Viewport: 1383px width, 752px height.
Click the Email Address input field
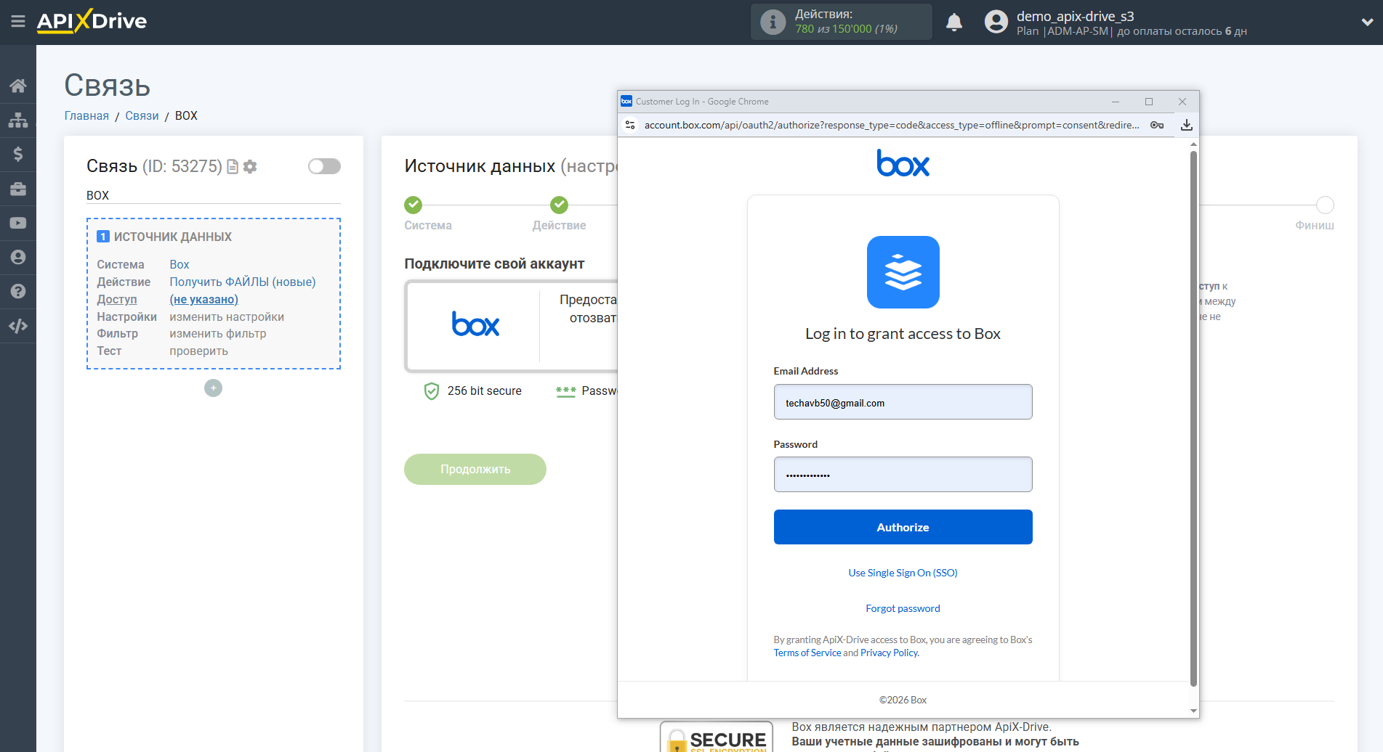903,401
